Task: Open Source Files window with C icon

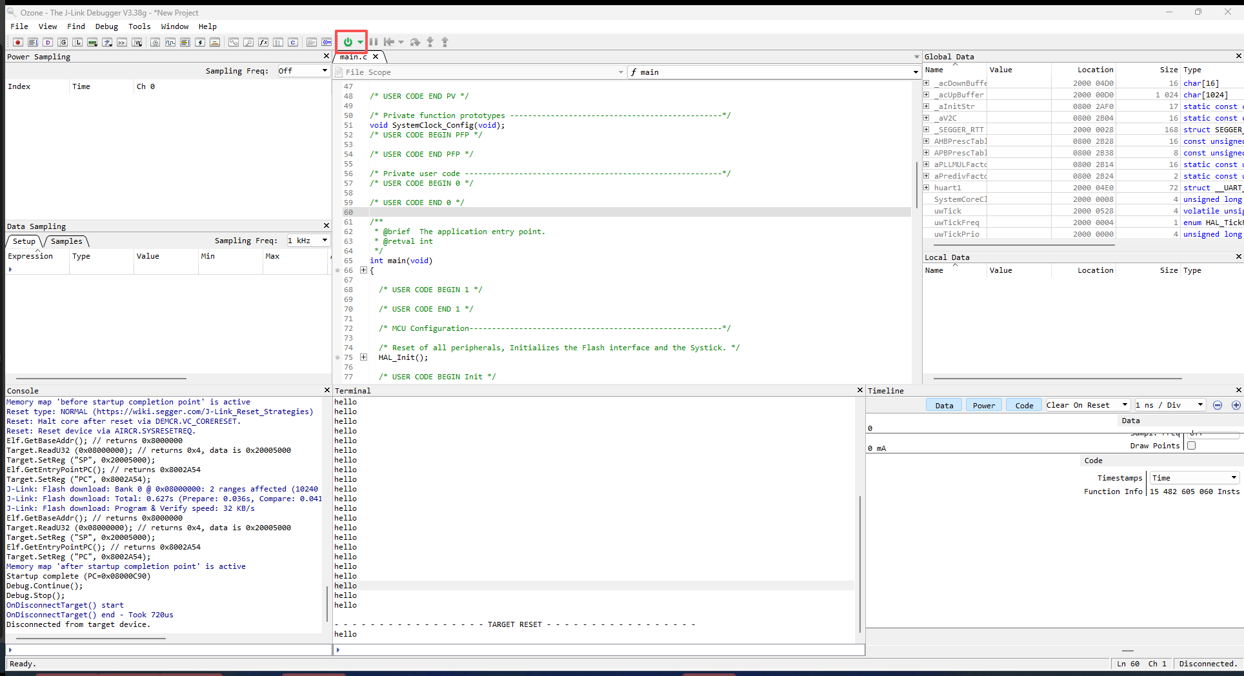Action: coord(293,43)
